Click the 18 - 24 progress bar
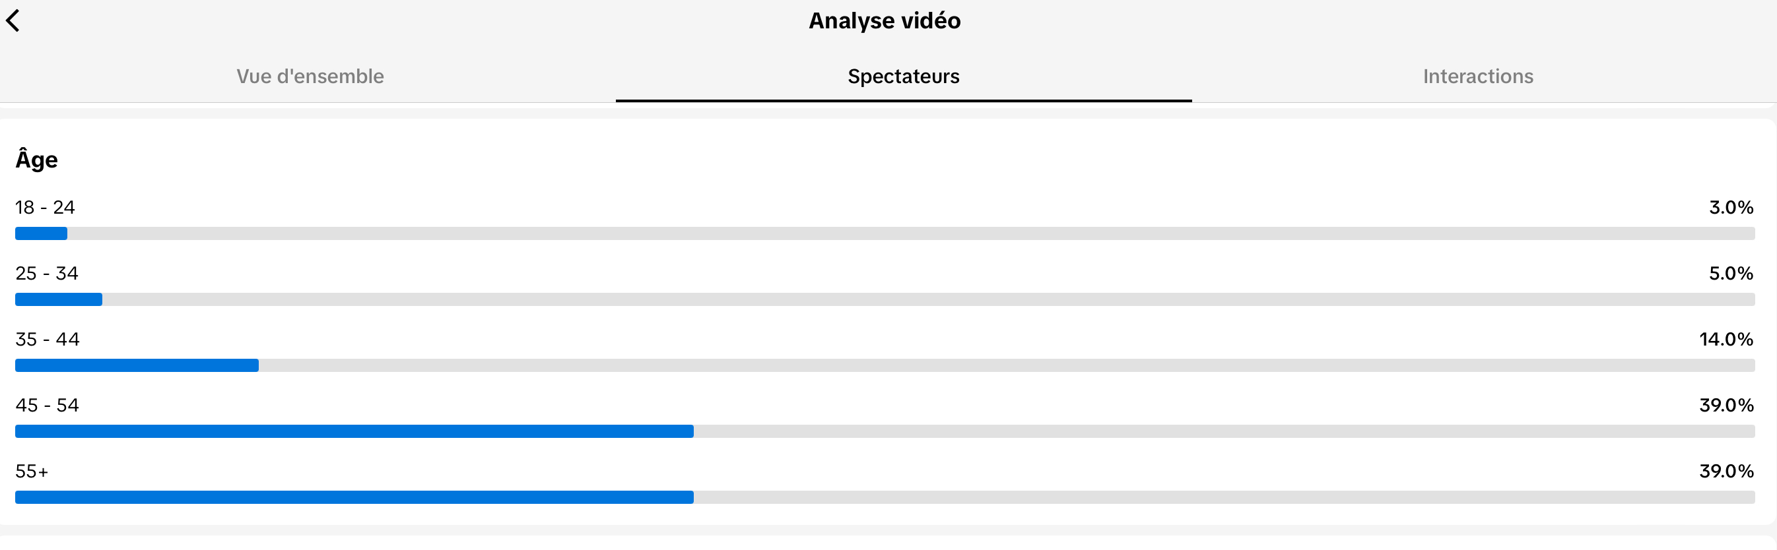Image resolution: width=1777 pixels, height=550 pixels. click(x=885, y=233)
